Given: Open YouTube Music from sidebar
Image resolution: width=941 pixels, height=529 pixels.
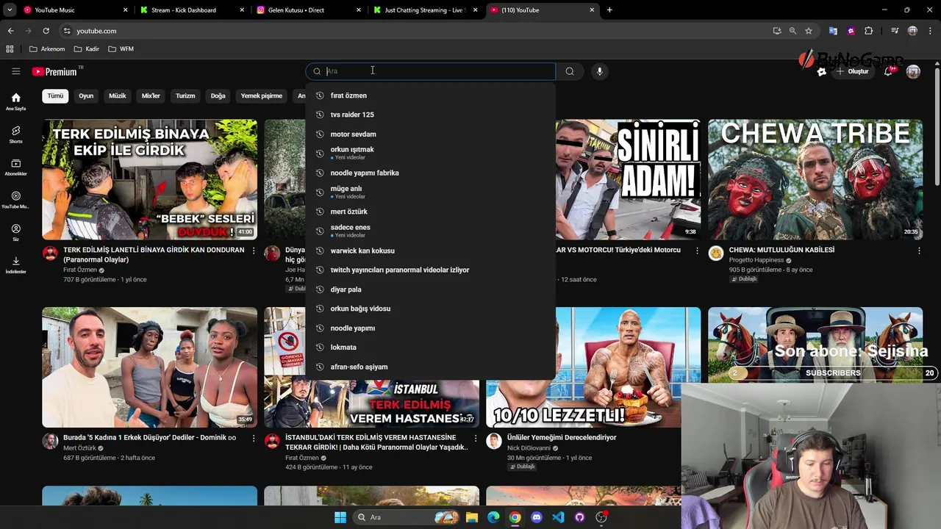Looking at the screenshot, I should [x=15, y=201].
